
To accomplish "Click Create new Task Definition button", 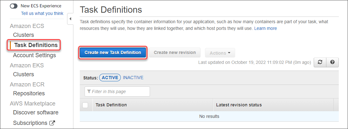I will coord(113,53).
